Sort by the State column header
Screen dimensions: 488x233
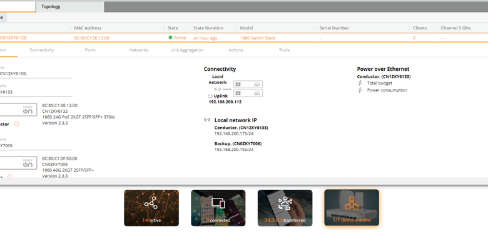point(173,28)
